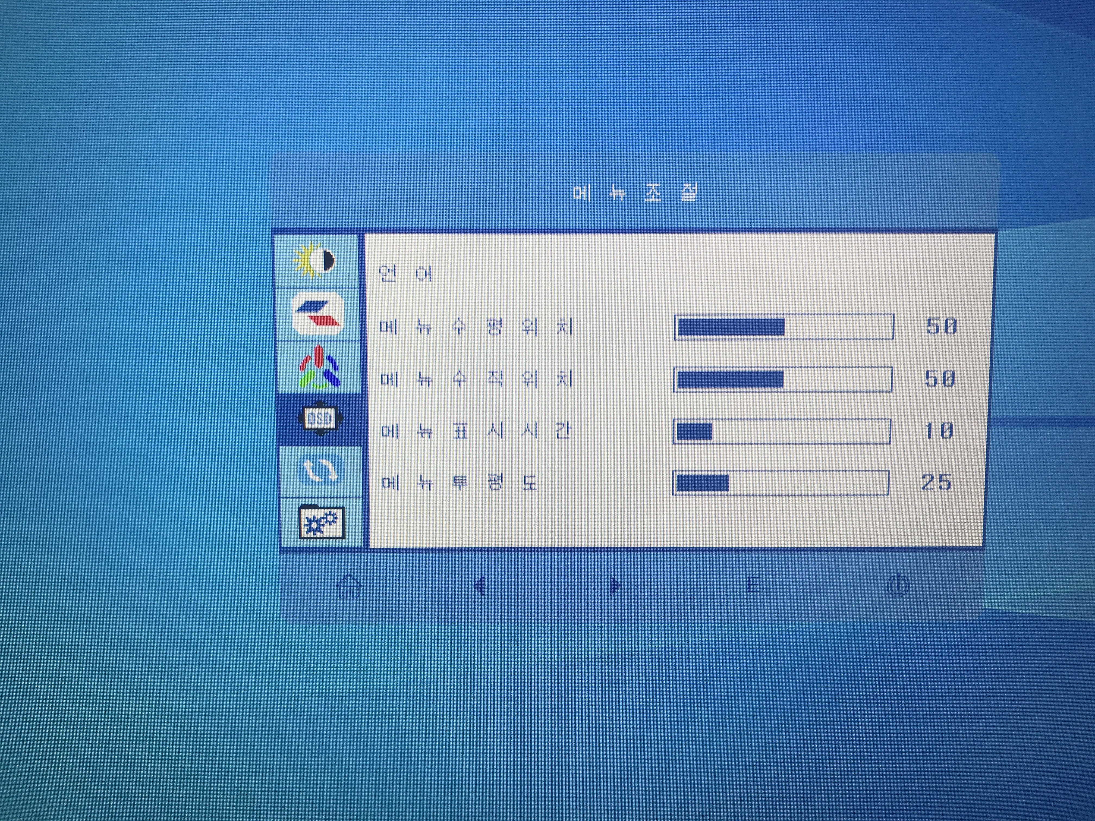Open the image adjustment parallelogram icon
The image size is (1095, 821).
click(317, 314)
